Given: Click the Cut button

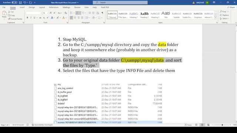Looking at the screenshot, I should pos(11,12).
